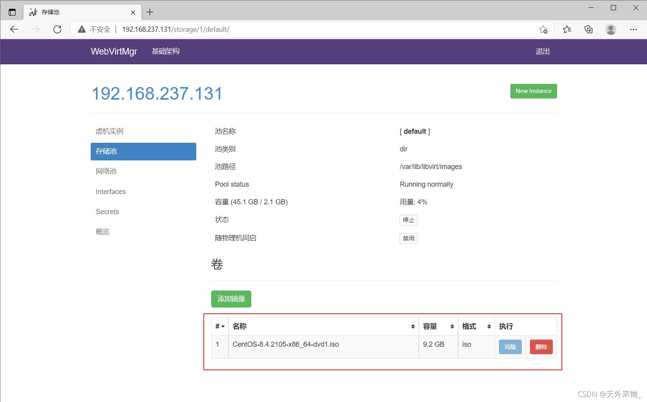Viewport: 647px width, 402px height.
Task: Click the 池名称 label
Action: pos(225,131)
